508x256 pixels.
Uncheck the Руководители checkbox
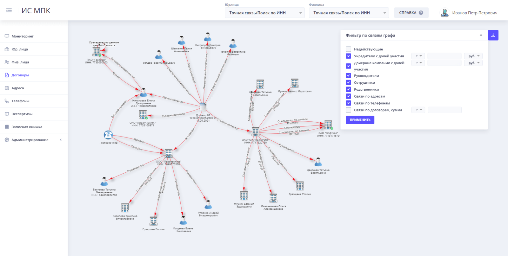(348, 76)
